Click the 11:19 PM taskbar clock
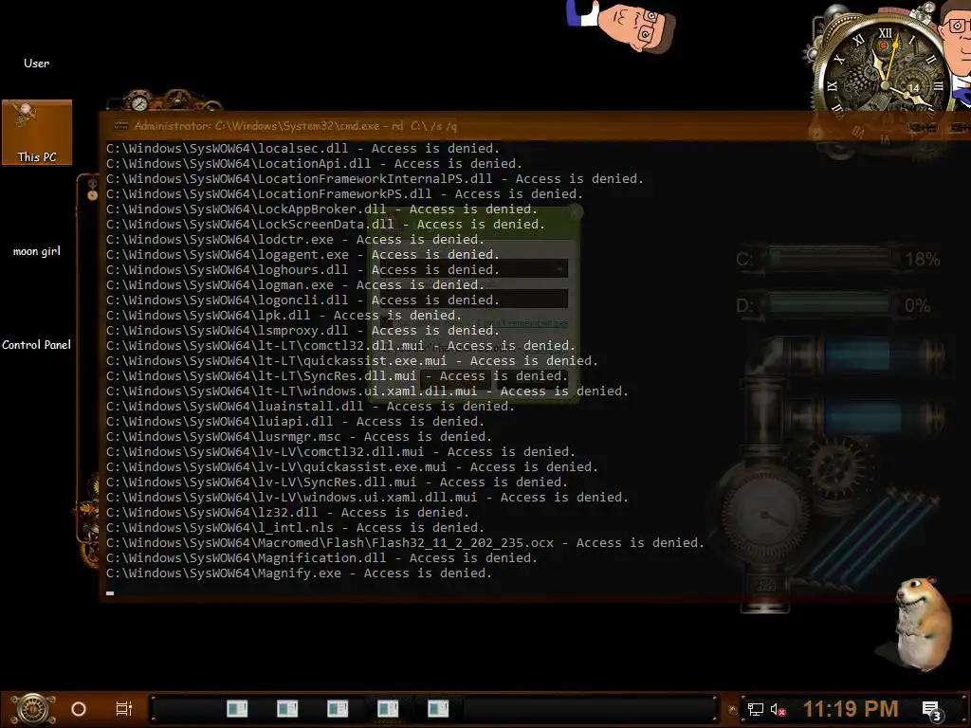This screenshot has height=728, width=971. click(851, 709)
